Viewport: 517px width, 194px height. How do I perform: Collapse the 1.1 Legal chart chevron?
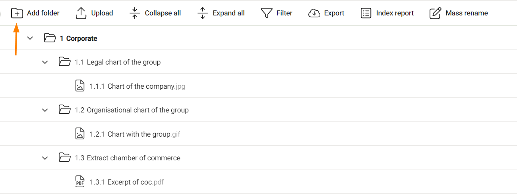45,62
